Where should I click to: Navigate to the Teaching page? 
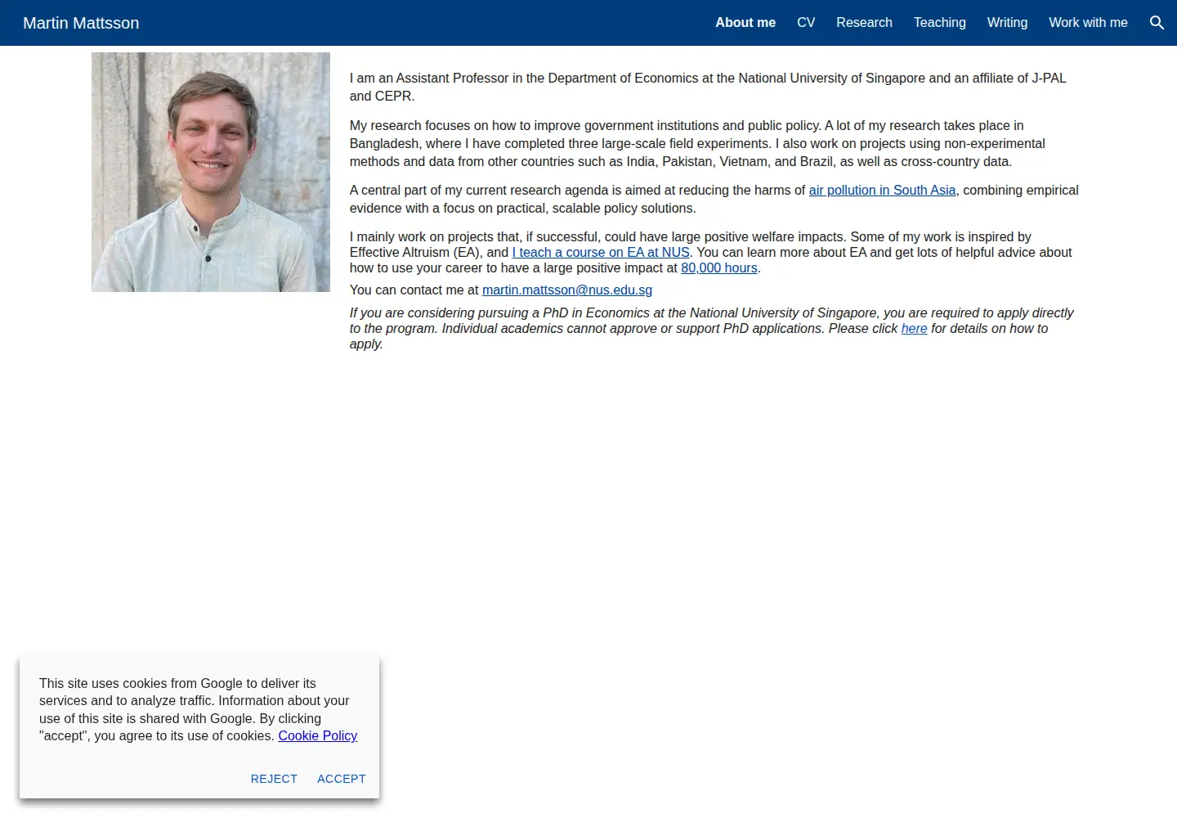tap(940, 23)
